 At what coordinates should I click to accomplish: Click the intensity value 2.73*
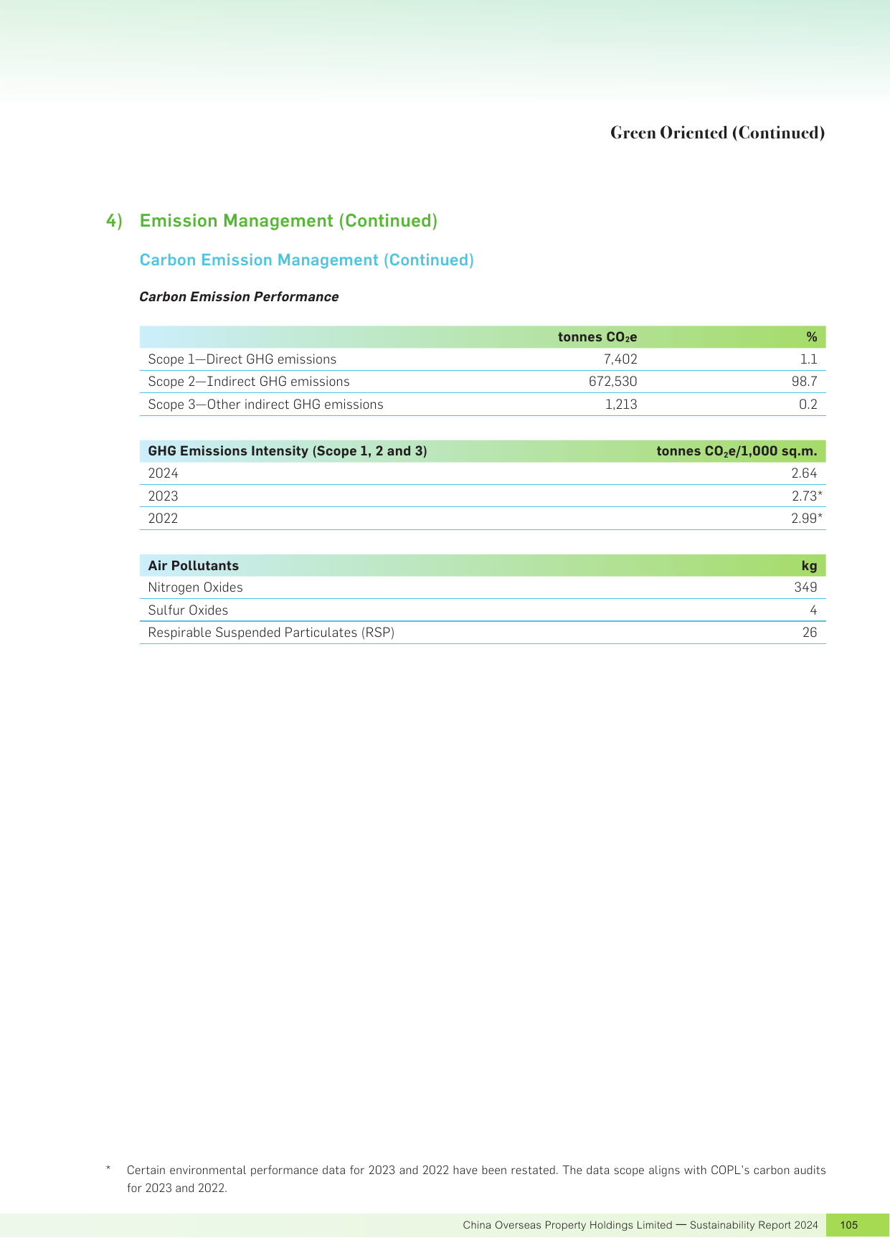pyautogui.click(x=807, y=496)
